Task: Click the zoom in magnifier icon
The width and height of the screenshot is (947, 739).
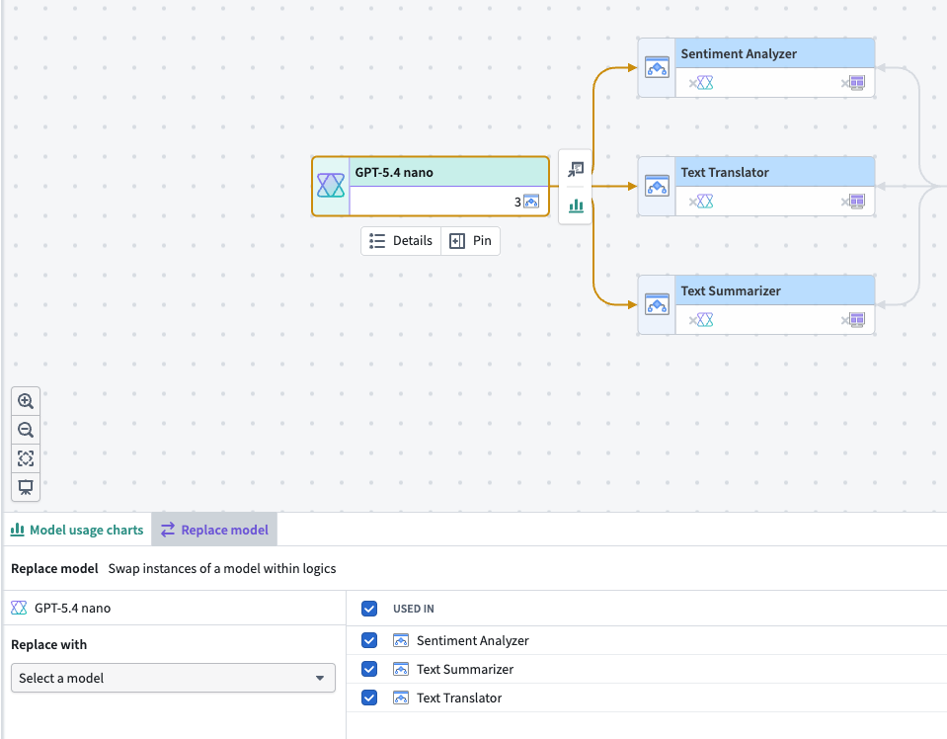Action: (x=26, y=401)
